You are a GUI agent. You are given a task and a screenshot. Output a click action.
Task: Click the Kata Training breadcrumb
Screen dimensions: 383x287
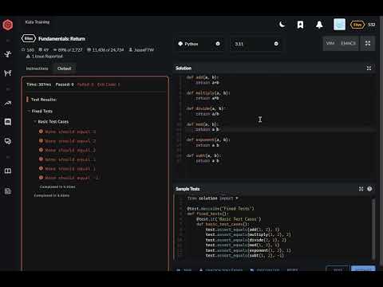pos(38,22)
